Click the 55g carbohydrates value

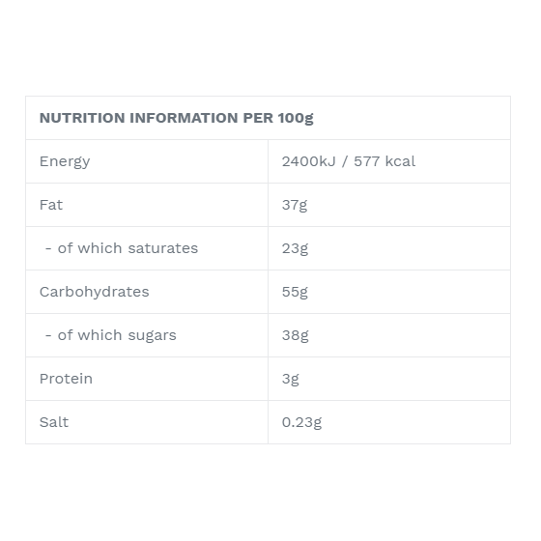tap(295, 292)
